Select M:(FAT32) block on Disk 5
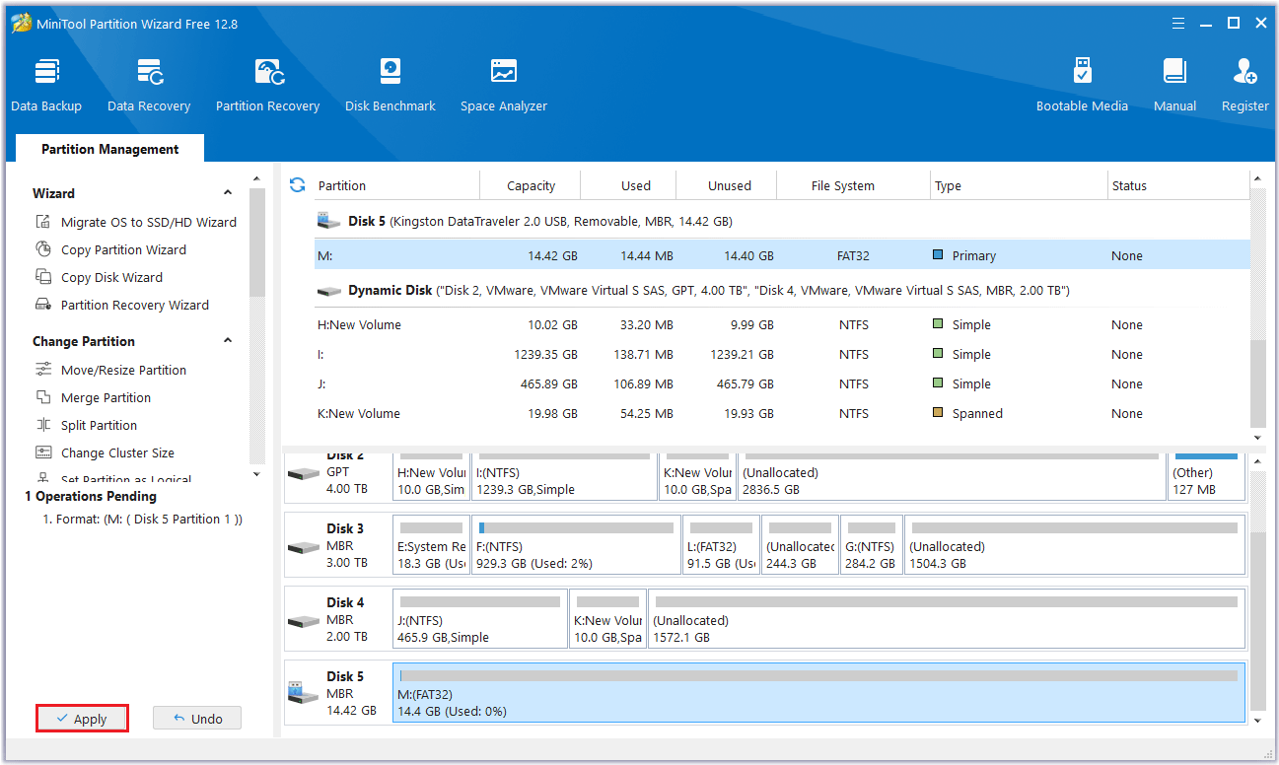The image size is (1279, 765). [818, 693]
